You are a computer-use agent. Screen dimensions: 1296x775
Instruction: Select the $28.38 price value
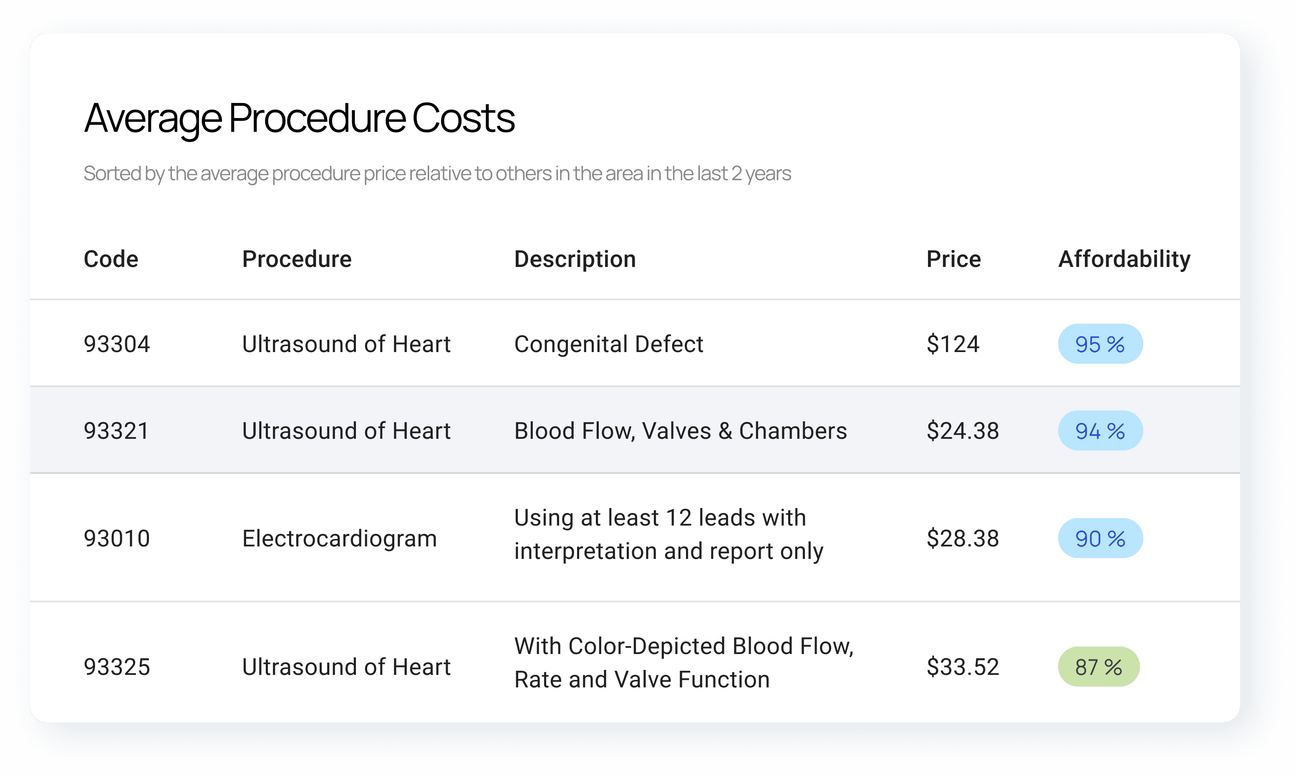coord(962,538)
